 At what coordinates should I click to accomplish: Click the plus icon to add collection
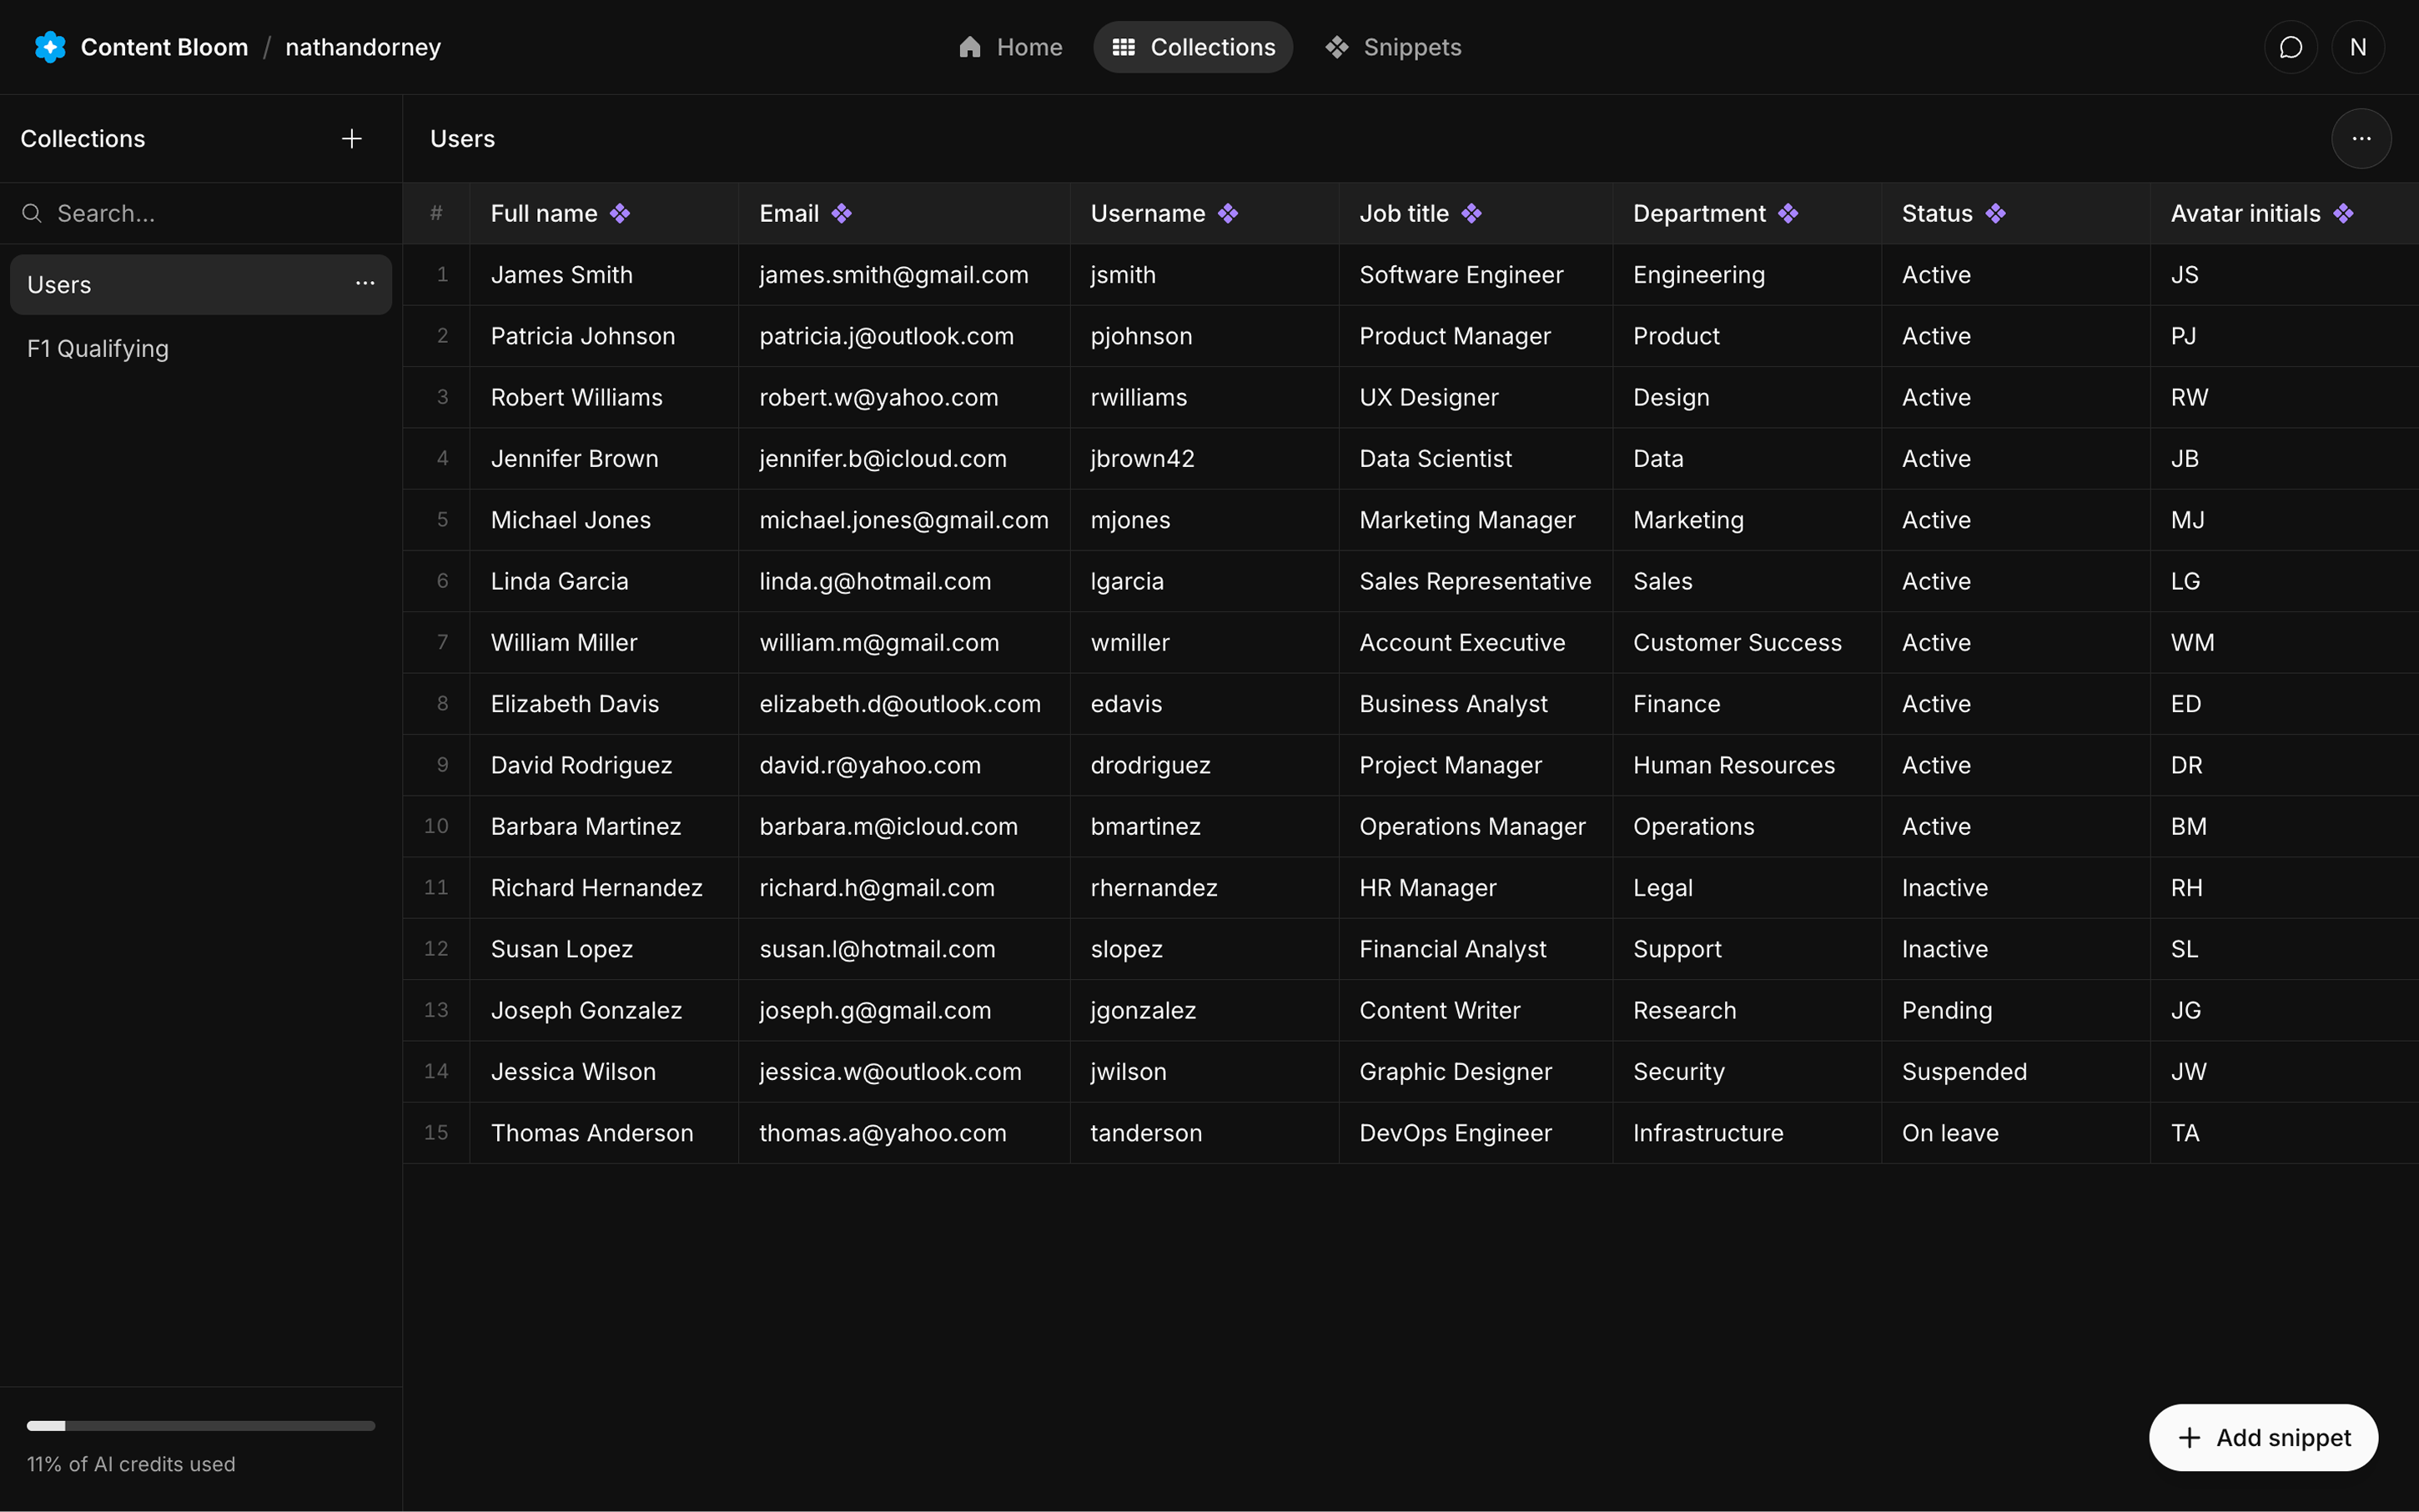coord(351,139)
